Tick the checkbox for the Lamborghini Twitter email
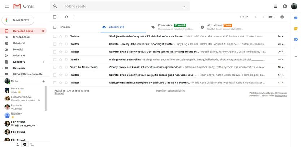Image resolution: width=301 pixels, height=147 pixels. coord(55,83)
